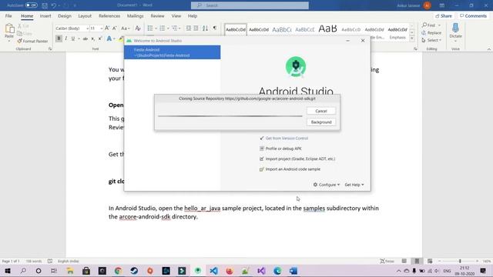Click Clear All Formatting icon
Screen dimensions: 493x277
[x=138, y=28]
